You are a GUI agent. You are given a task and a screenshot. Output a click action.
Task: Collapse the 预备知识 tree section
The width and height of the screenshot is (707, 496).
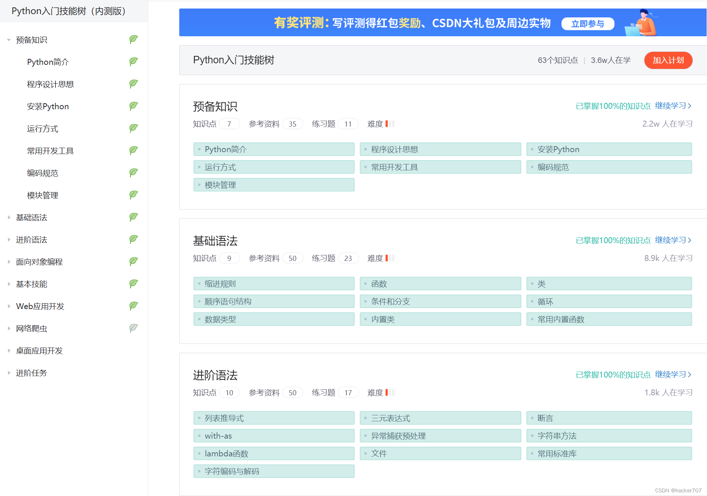pyautogui.click(x=9, y=40)
